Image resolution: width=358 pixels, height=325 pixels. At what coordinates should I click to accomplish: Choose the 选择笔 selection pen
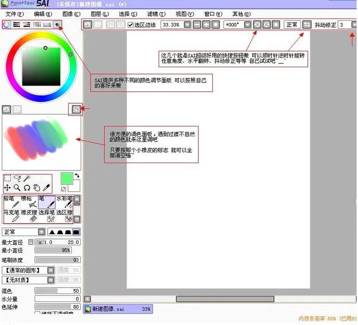(x=47, y=216)
